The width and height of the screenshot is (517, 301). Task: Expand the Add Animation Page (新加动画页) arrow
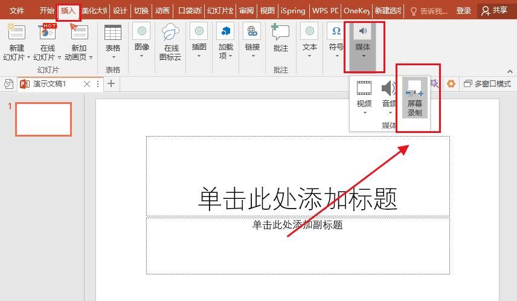[x=91, y=57]
